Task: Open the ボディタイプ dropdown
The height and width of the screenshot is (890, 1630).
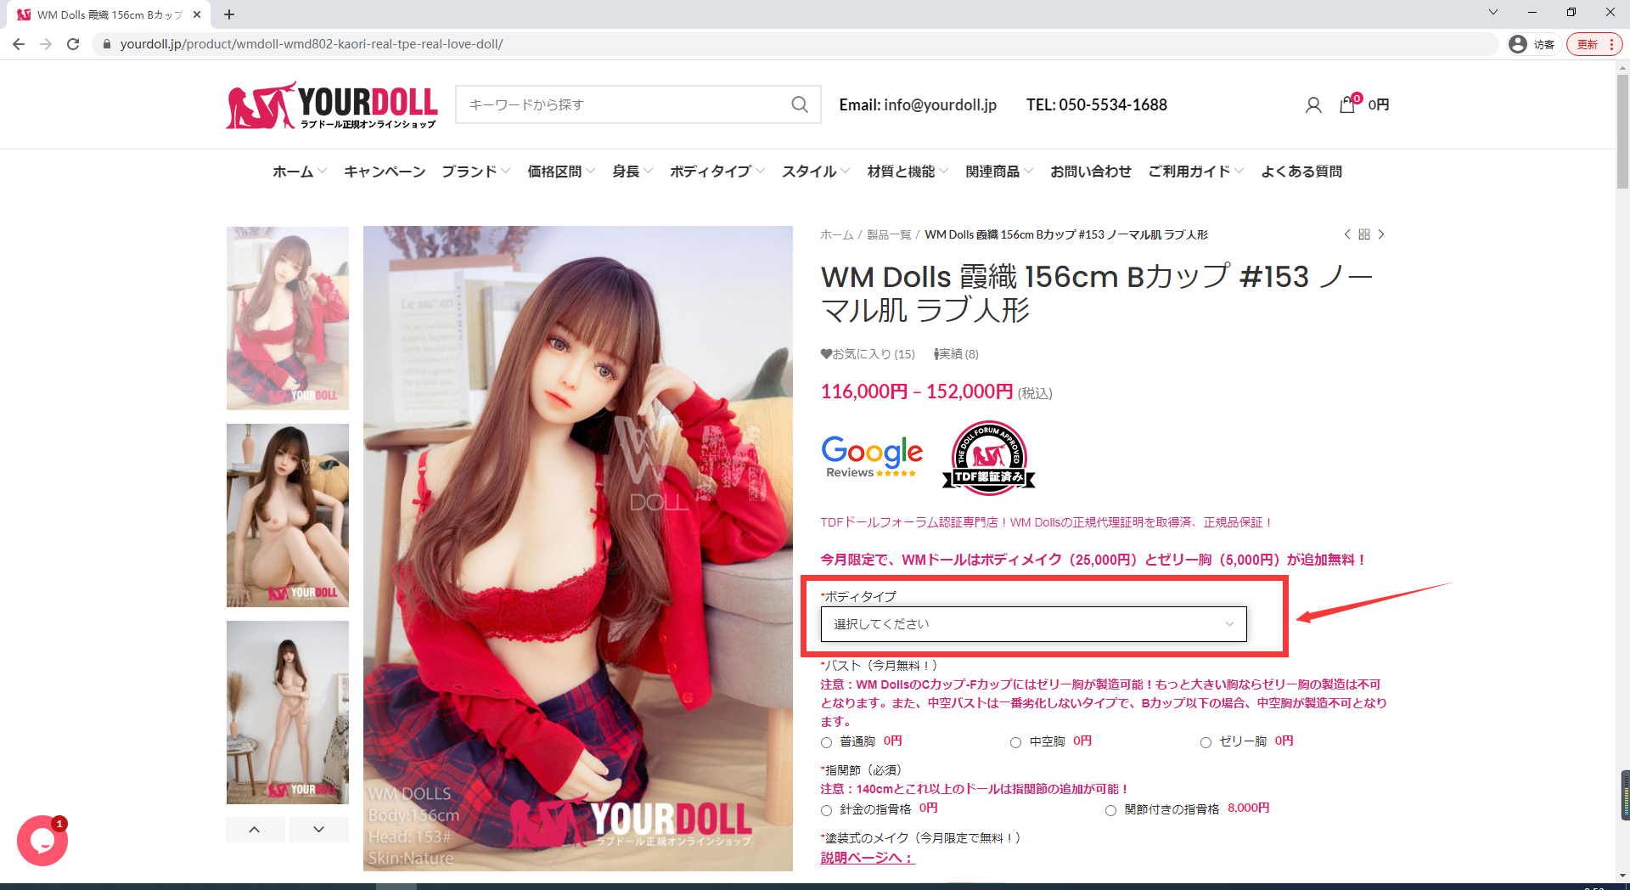Action: 1033,624
